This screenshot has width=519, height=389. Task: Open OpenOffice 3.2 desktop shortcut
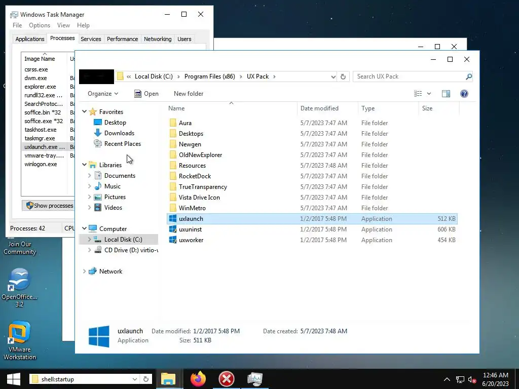click(x=19, y=287)
